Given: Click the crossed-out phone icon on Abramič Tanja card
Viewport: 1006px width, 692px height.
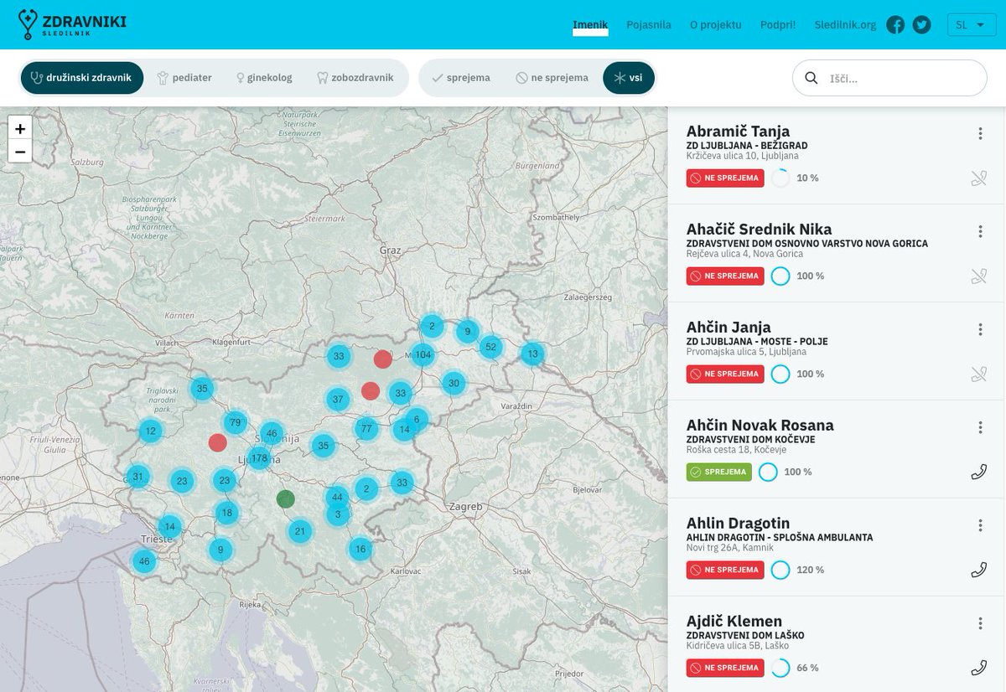Looking at the screenshot, I should pos(980,178).
